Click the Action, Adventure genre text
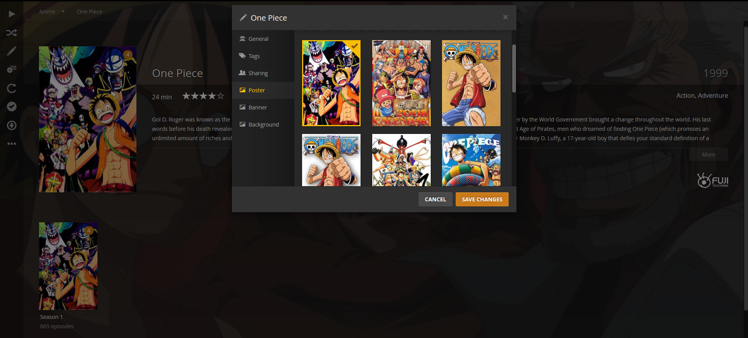Screen dimensions: 748x338 702,95
